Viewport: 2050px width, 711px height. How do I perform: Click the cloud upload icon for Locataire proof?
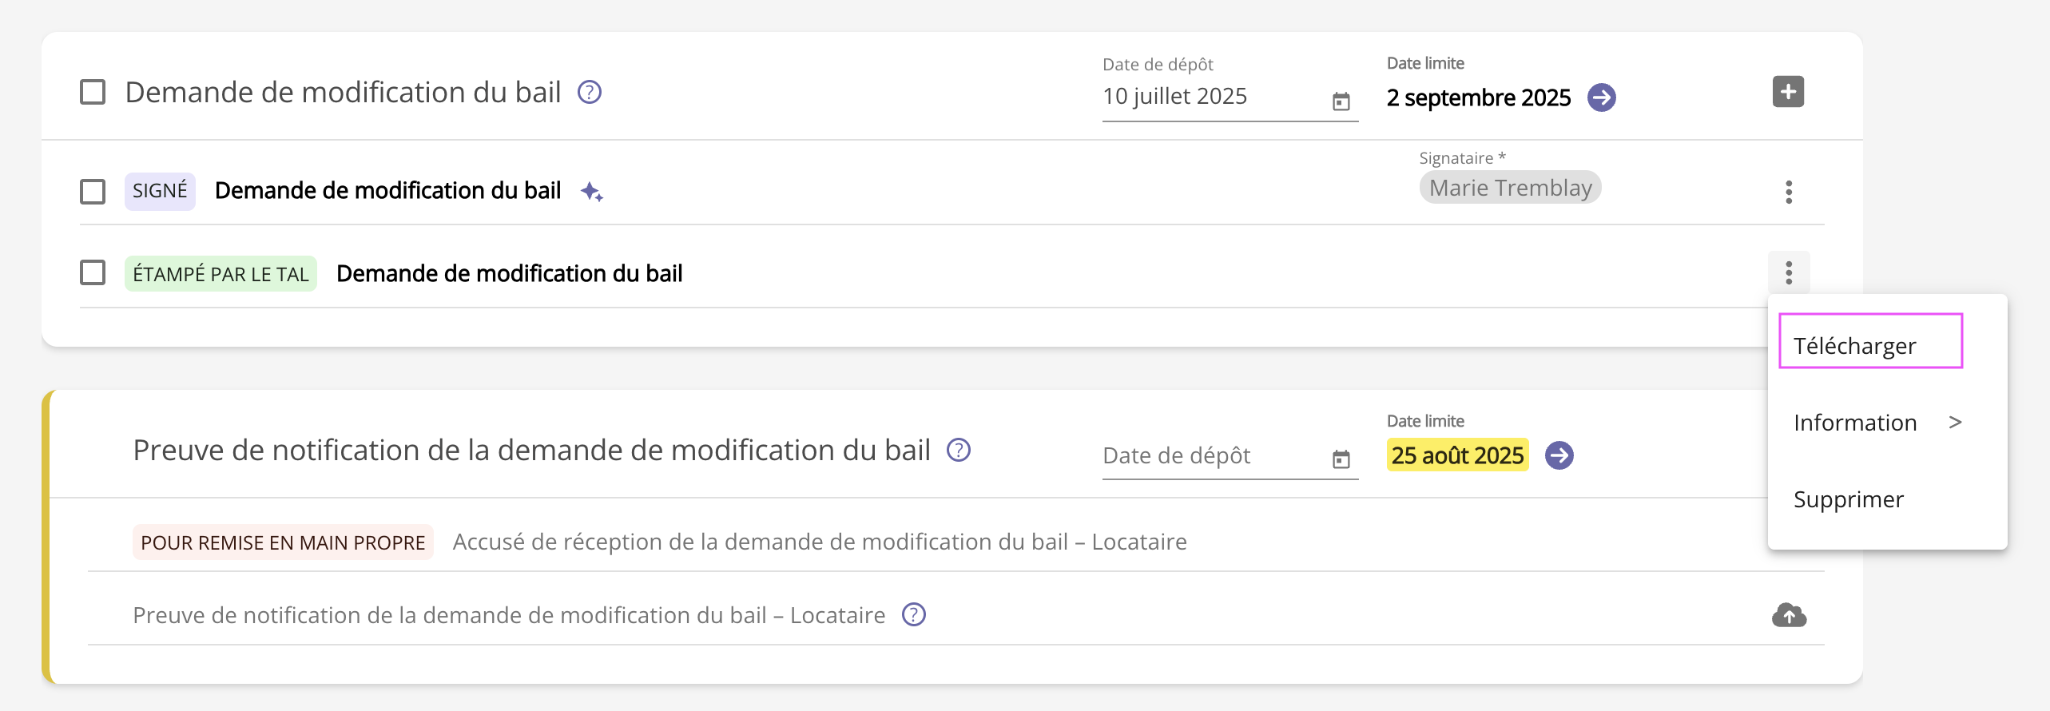click(x=1789, y=615)
